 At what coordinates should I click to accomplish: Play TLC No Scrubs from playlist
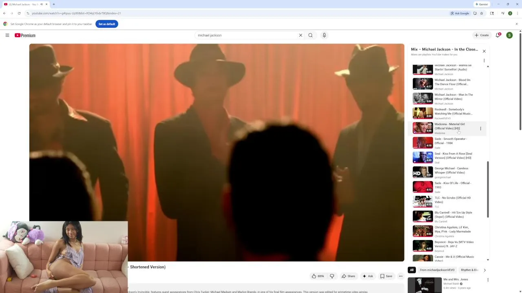point(447,202)
